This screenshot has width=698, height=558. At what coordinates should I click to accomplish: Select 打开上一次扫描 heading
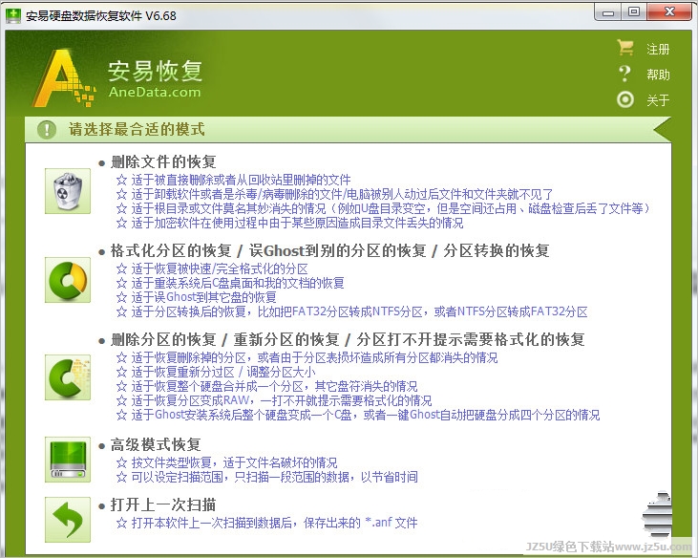click(x=163, y=504)
